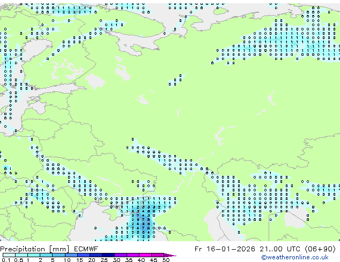The width and height of the screenshot is (340, 262).
Task: Click the 'Precipitation' title word
Action: tap(23, 249)
